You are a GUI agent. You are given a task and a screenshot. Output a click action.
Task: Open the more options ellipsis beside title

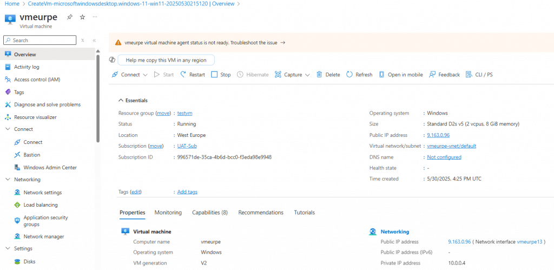(x=95, y=17)
